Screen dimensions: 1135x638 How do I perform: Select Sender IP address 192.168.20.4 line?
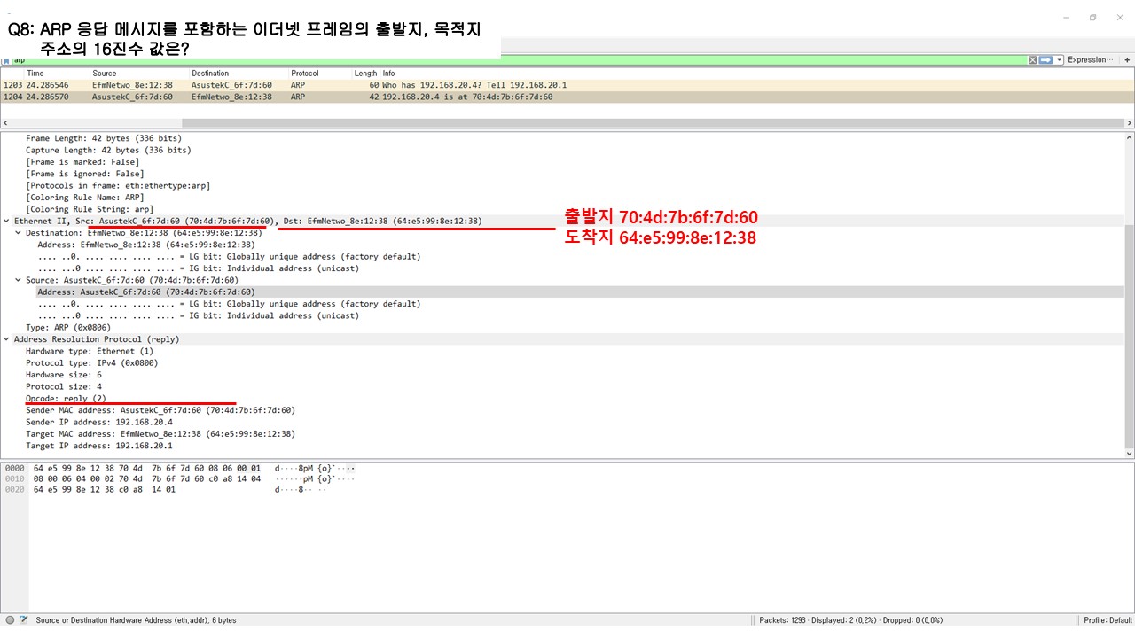[x=99, y=422]
